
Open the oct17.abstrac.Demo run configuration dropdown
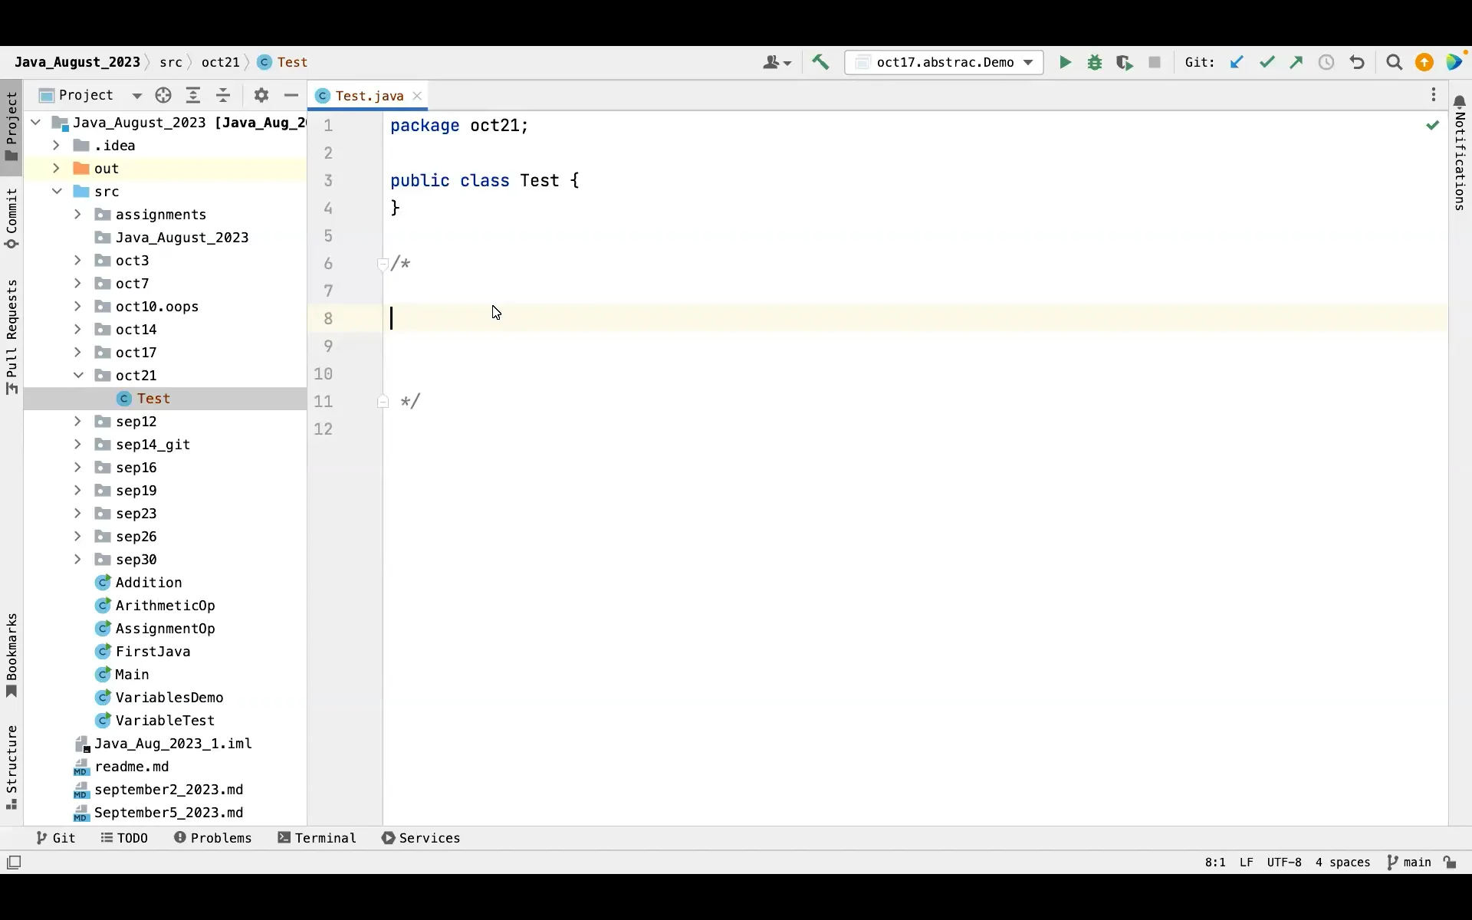pyautogui.click(x=945, y=62)
